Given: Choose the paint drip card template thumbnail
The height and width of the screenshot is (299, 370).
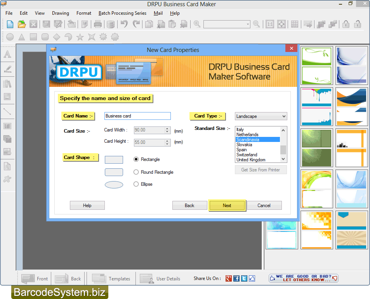Looking at the screenshot, I should point(317,107).
